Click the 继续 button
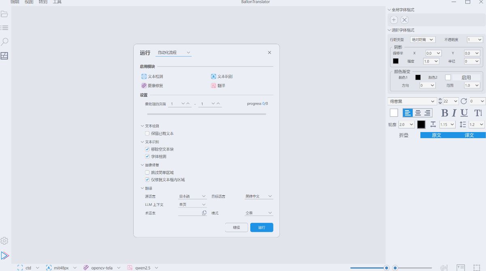Screen dimensions: 486x271 (x=237, y=228)
